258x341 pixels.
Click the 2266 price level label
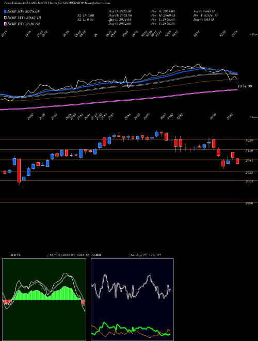pos(249,204)
